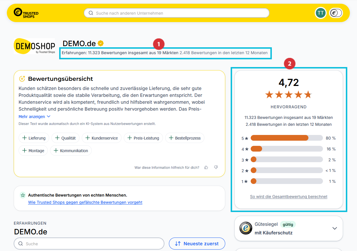This screenshot has height=251, width=357.
Task: Open link about fake review handling
Action: point(85,202)
